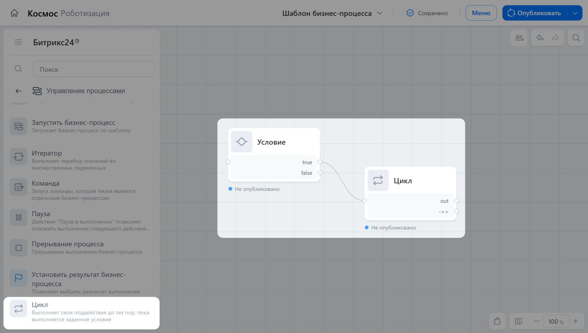Open the arrow next to Опубликовать
The width and height of the screenshot is (588, 333).
(575, 13)
